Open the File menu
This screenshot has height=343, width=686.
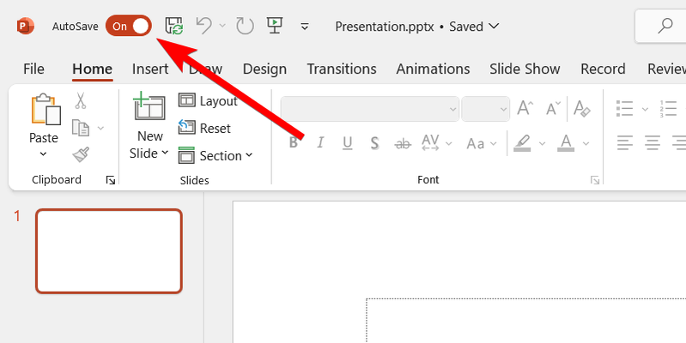click(33, 69)
